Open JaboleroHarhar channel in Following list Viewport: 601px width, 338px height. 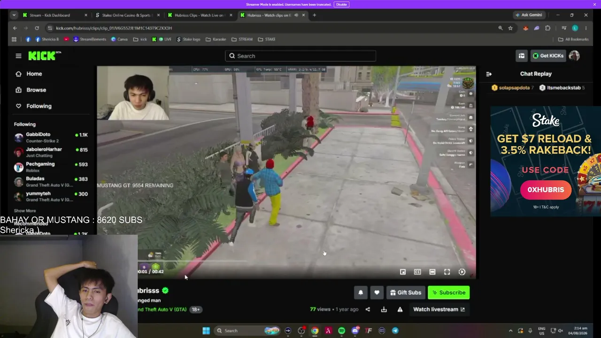[51, 152]
